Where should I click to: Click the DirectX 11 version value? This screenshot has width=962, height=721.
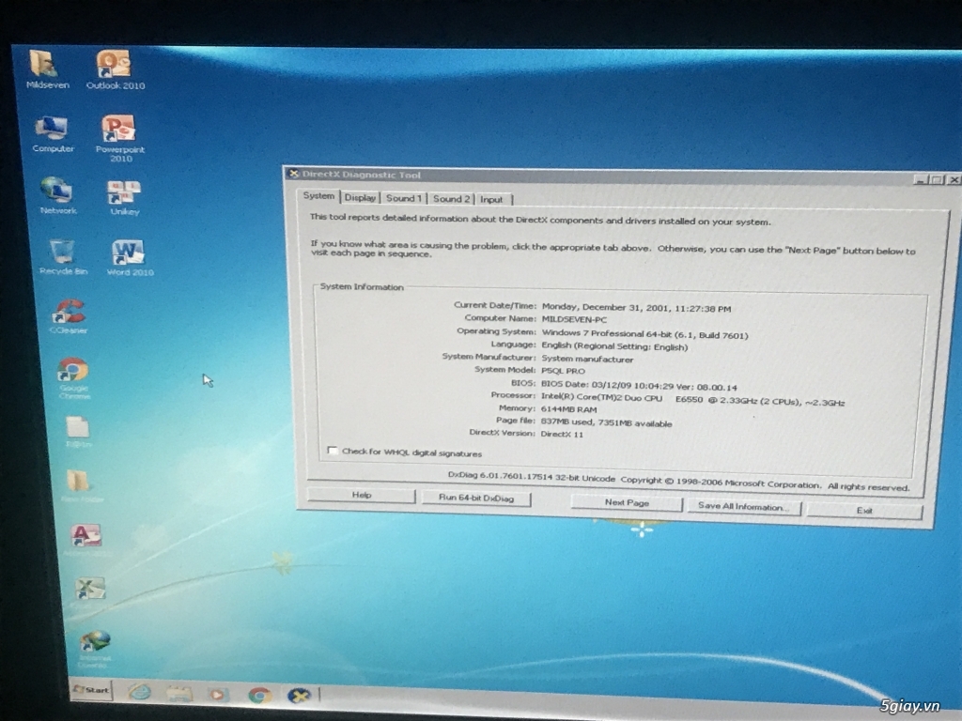tap(562, 434)
